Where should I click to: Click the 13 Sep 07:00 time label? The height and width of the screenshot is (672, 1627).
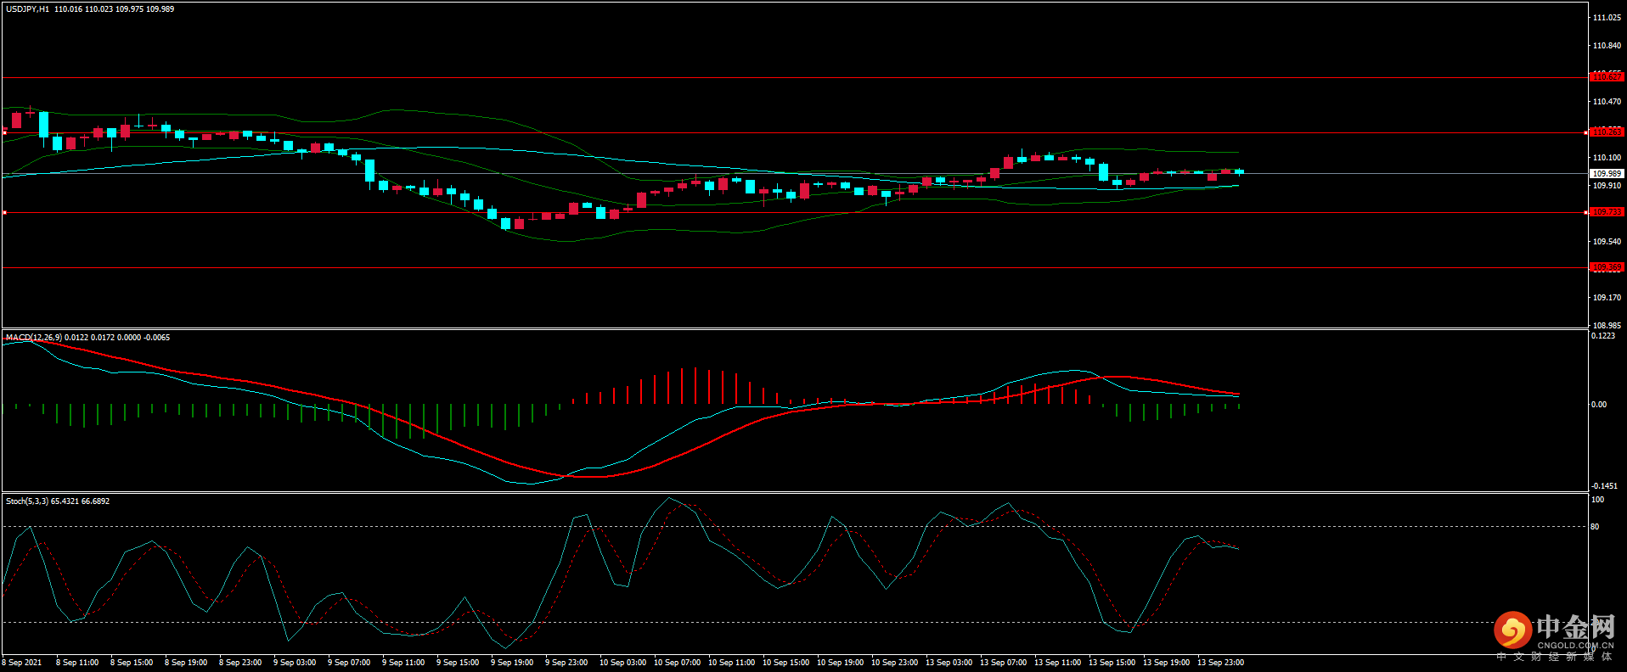[1003, 663]
